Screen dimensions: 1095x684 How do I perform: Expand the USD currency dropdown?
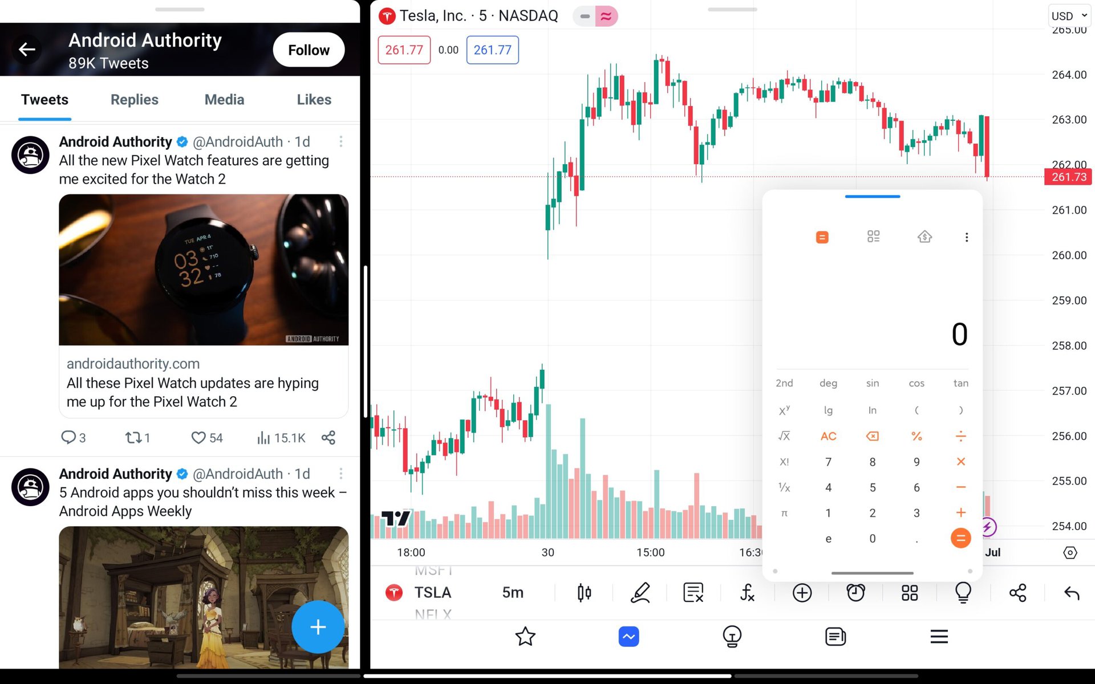click(x=1069, y=16)
